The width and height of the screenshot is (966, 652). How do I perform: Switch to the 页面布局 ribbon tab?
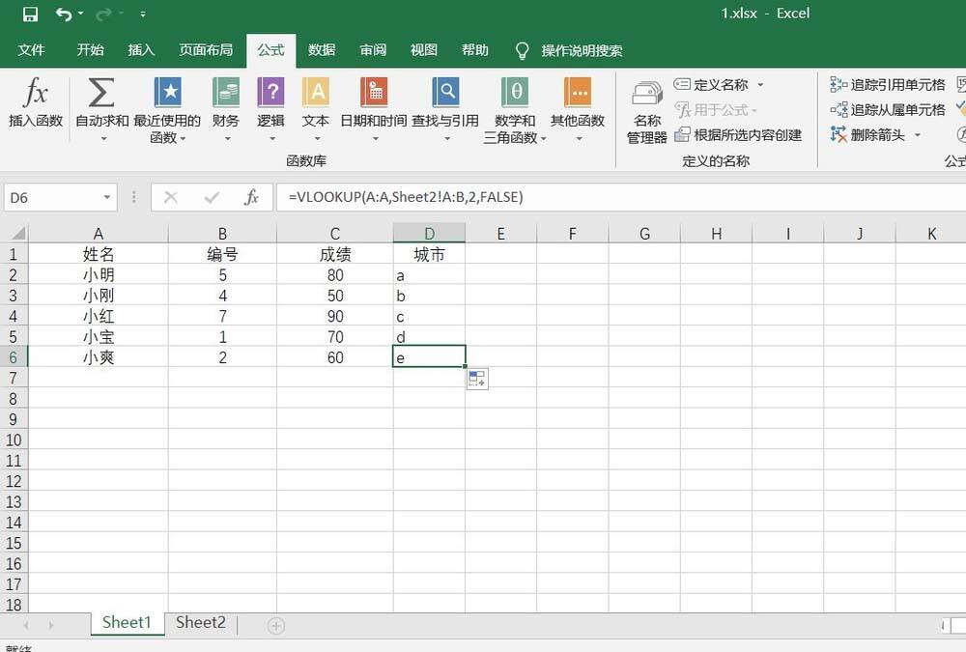coord(206,50)
